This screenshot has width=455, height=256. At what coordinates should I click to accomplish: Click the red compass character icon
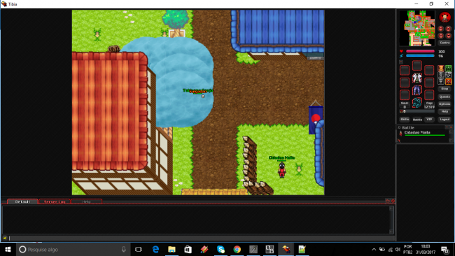[444, 17]
